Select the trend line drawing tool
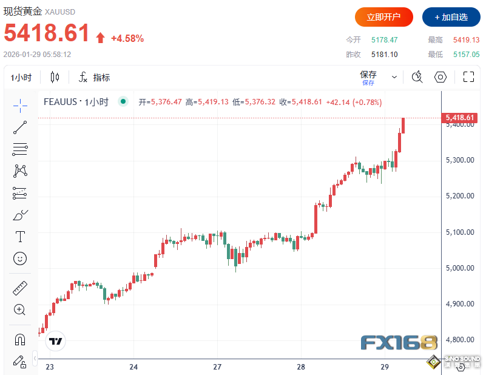486x375 pixels. point(20,127)
